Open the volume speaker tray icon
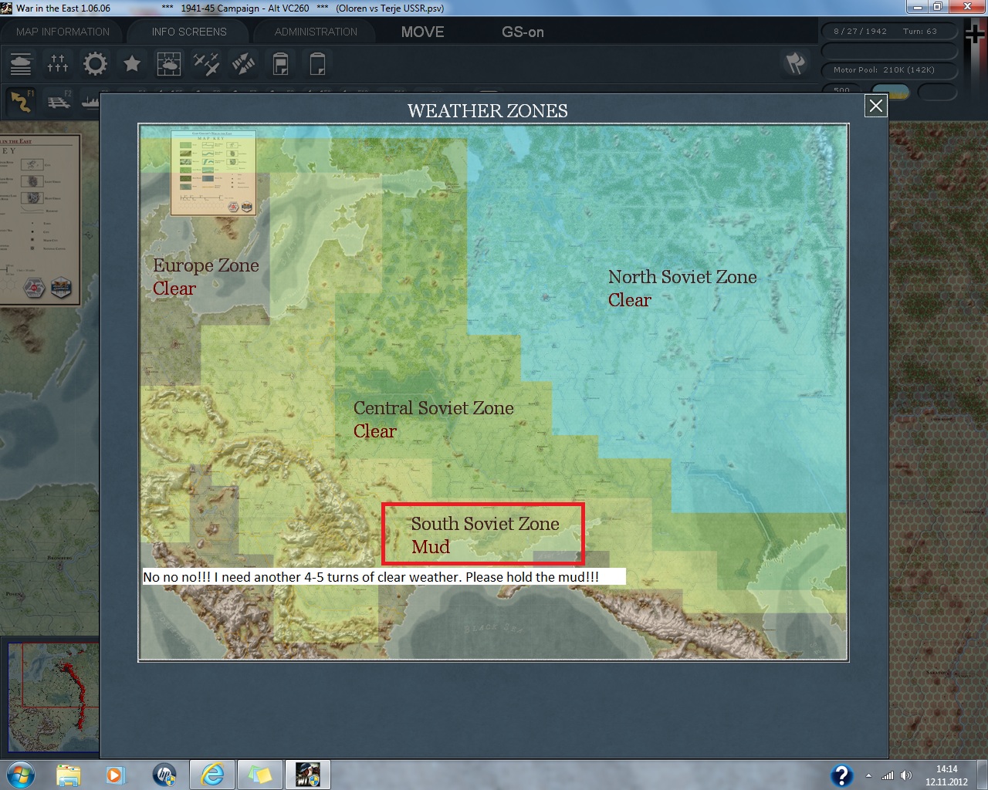 906,775
